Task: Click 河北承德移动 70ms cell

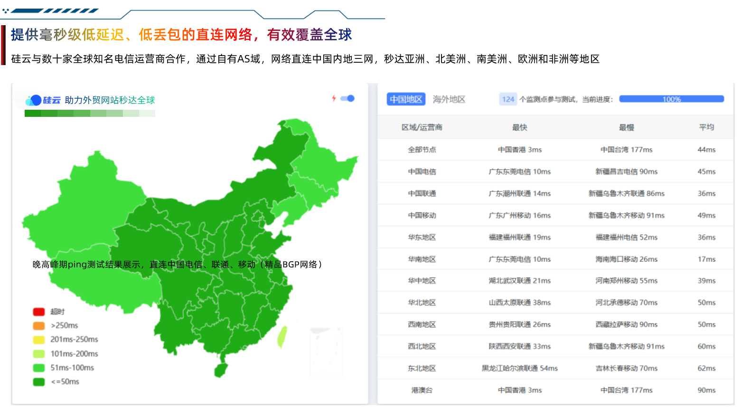Action: click(x=626, y=302)
